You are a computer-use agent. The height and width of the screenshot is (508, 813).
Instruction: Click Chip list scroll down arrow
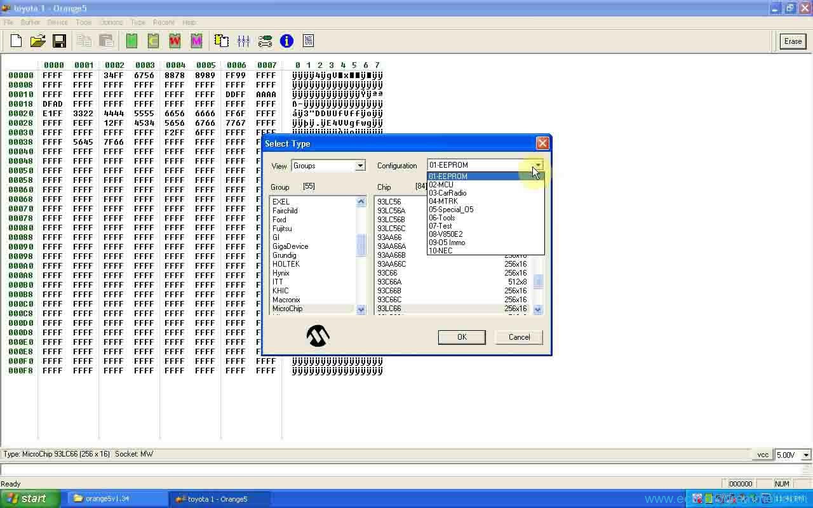point(538,309)
